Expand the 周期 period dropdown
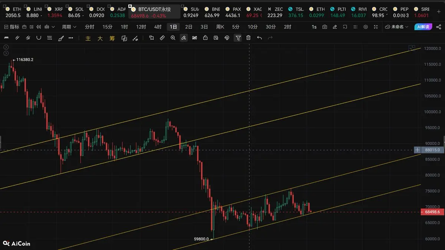445x250 pixels. (x=69, y=27)
